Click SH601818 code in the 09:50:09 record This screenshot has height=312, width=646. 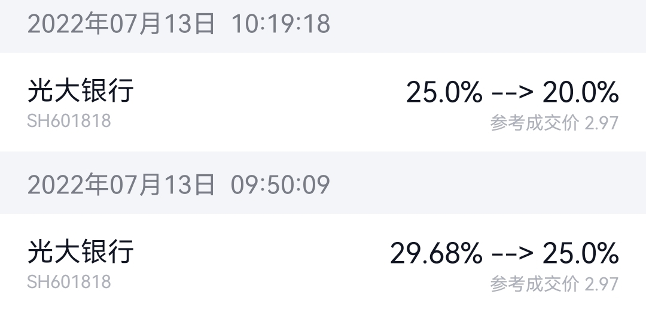pyautogui.click(x=69, y=281)
